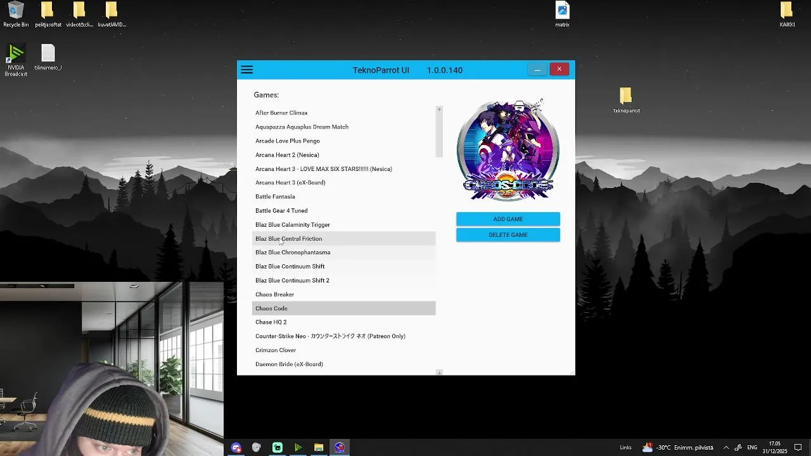811x456 pixels.
Task: Click the games list scroll up arrow
Action: pyautogui.click(x=439, y=110)
